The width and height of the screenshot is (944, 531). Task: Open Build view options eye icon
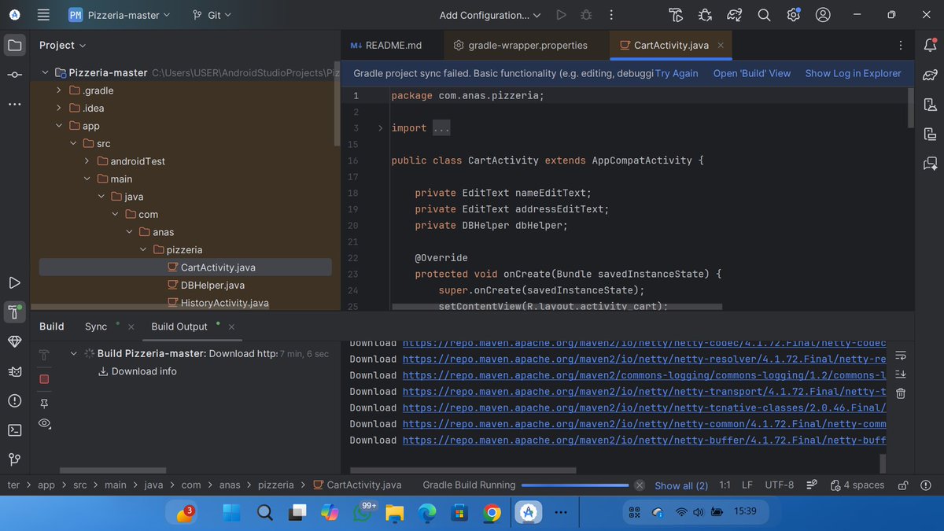(x=44, y=424)
